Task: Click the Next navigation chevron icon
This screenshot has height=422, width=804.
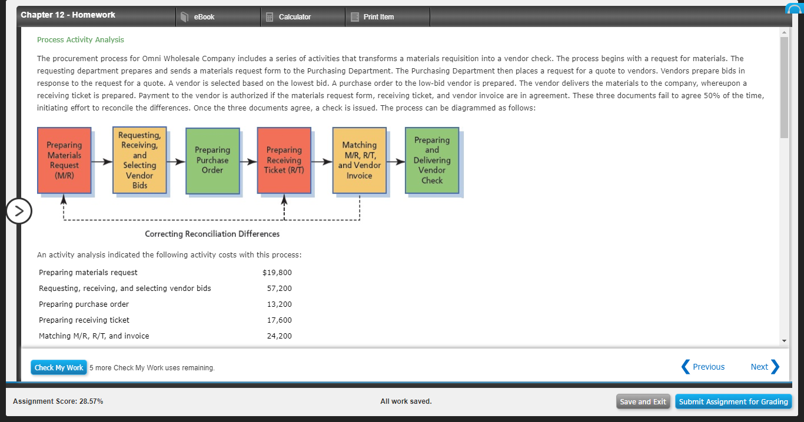Action: [x=775, y=367]
